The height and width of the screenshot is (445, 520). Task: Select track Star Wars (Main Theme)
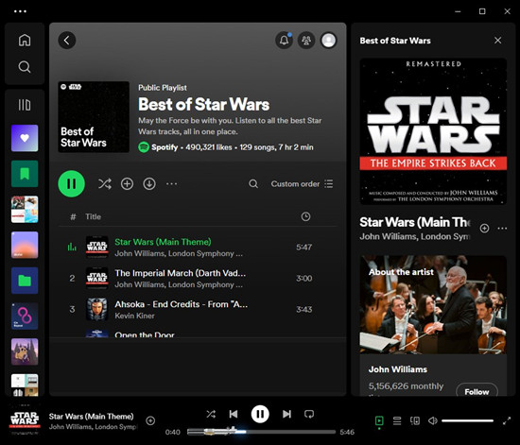click(x=198, y=248)
